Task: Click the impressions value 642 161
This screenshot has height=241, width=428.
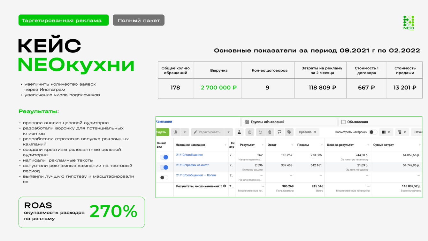Action: point(316,165)
